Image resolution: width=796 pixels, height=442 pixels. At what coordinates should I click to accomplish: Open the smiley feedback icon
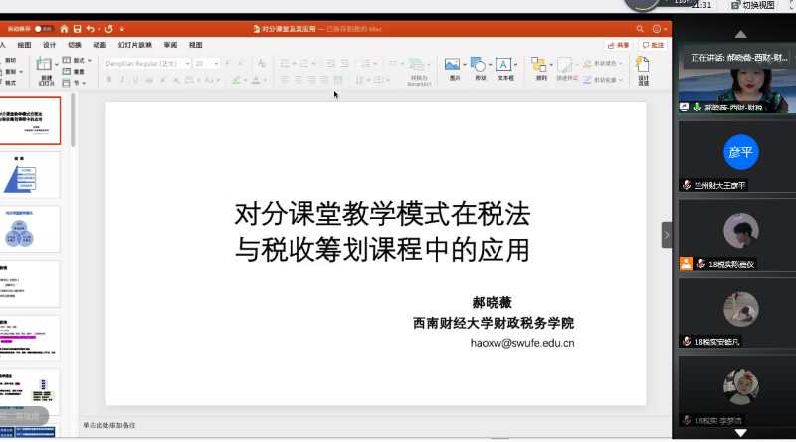click(x=657, y=29)
